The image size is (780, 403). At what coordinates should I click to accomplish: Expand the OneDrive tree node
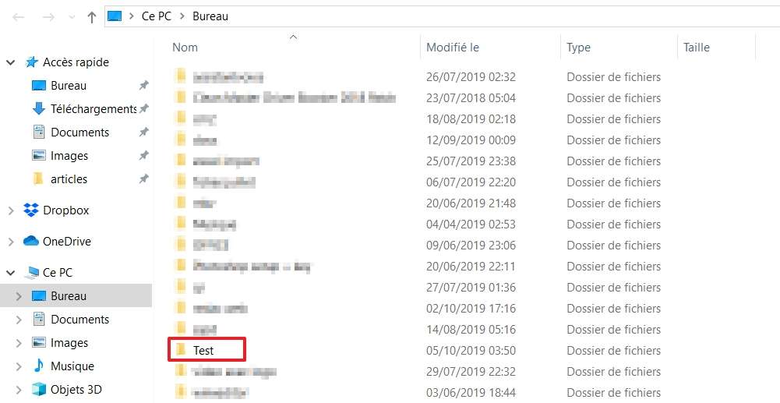coord(10,242)
